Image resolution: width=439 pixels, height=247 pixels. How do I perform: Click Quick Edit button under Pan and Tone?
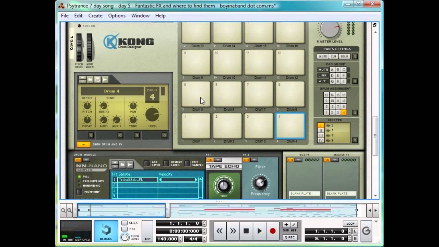[137, 135]
